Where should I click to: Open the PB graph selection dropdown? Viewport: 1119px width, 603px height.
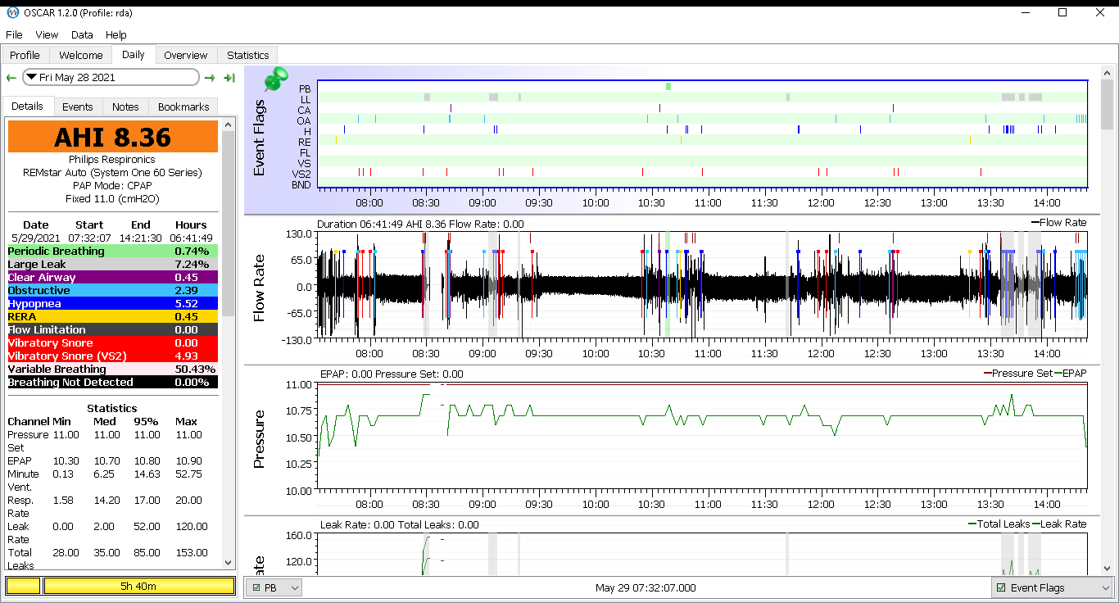pos(274,587)
